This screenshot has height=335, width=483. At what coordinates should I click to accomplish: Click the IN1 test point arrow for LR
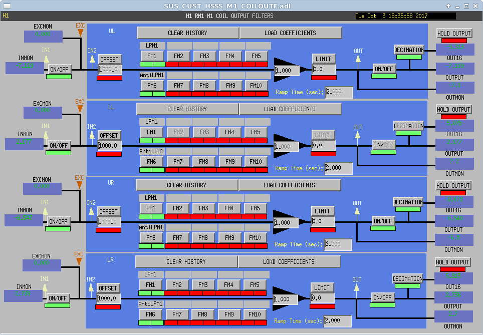coord(45,288)
